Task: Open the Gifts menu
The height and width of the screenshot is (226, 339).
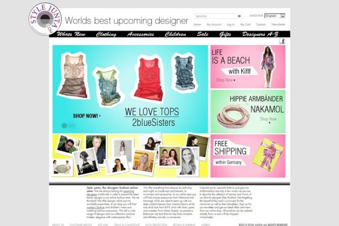Action: click(x=225, y=34)
